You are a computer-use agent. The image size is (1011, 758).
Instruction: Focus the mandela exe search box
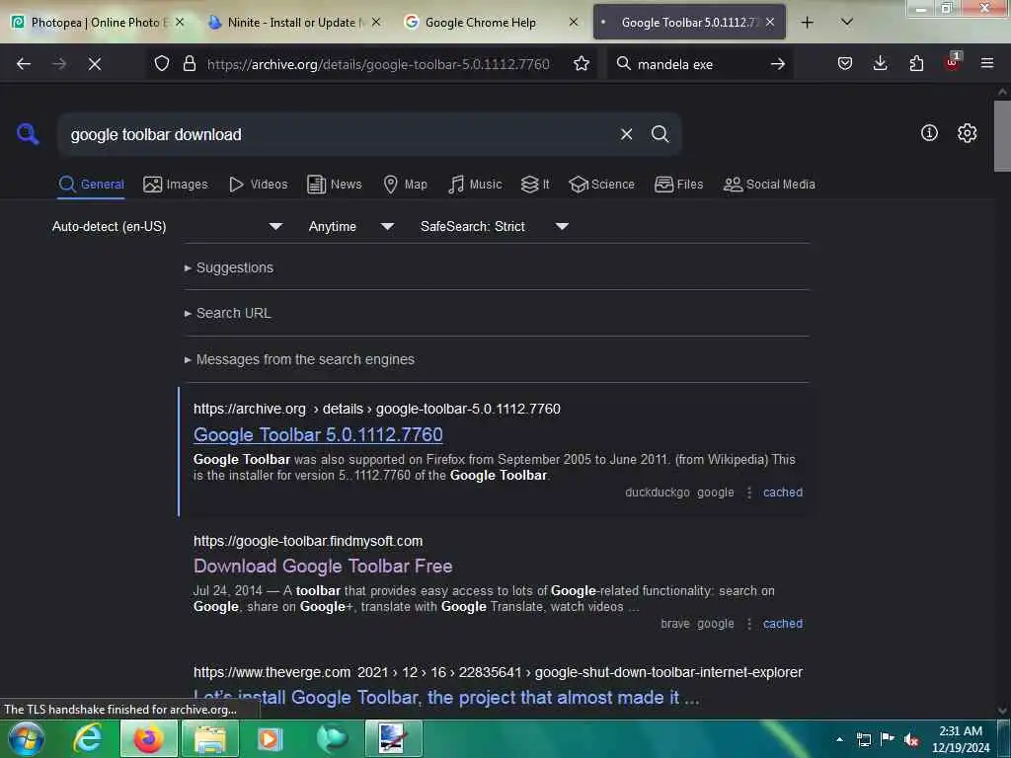coord(698,64)
